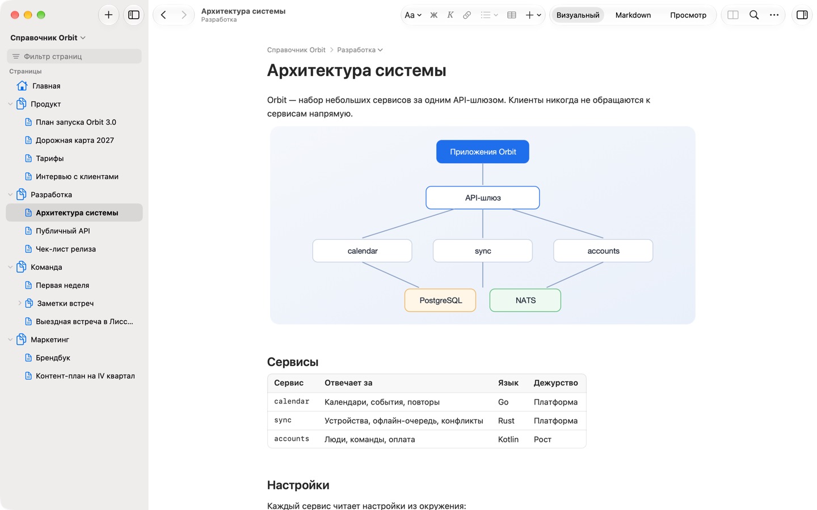Open Дорожная карта 2027 page
817x510 pixels.
click(x=74, y=140)
